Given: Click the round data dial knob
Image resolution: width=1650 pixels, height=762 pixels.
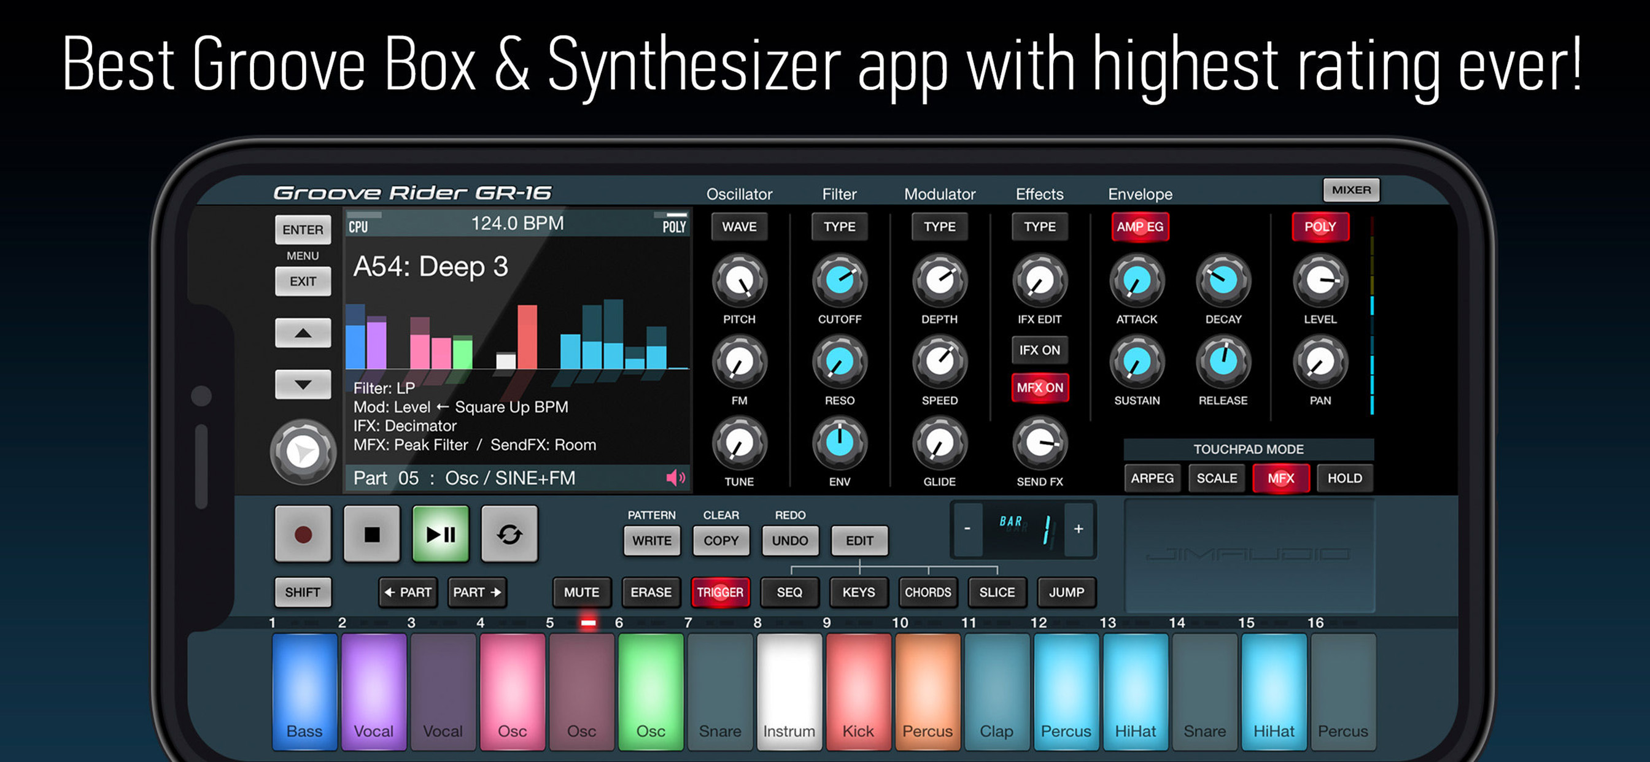Looking at the screenshot, I should (x=303, y=452).
